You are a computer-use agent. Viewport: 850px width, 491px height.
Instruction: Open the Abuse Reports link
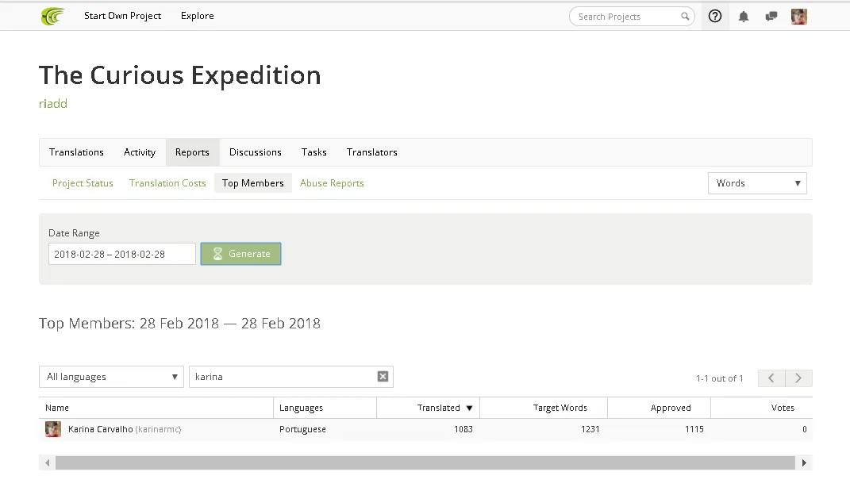pos(332,183)
